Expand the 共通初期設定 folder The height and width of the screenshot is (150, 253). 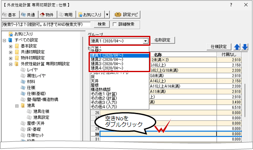pos(11,52)
